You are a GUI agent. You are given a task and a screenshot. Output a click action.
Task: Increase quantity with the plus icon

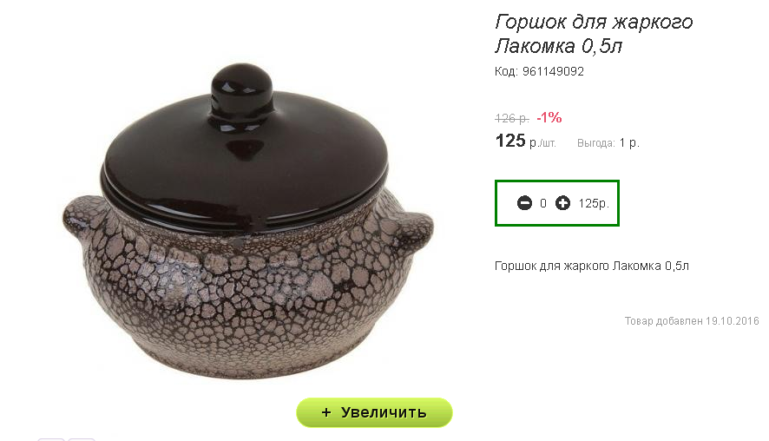pyautogui.click(x=562, y=202)
